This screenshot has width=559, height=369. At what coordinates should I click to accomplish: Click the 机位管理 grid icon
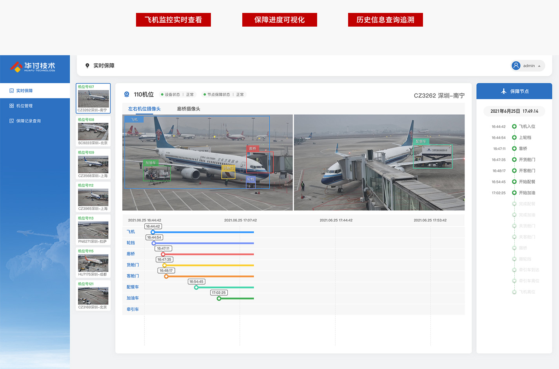pos(12,106)
